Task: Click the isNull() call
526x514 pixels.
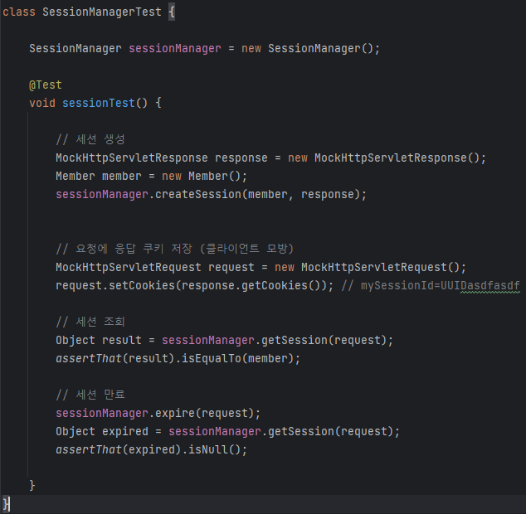Action: [214, 449]
